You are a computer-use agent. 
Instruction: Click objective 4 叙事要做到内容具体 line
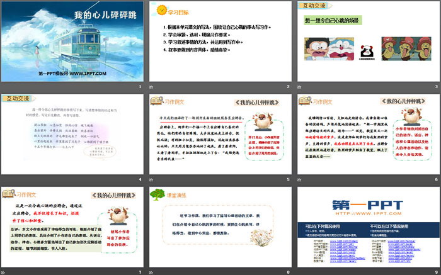(x=197, y=50)
